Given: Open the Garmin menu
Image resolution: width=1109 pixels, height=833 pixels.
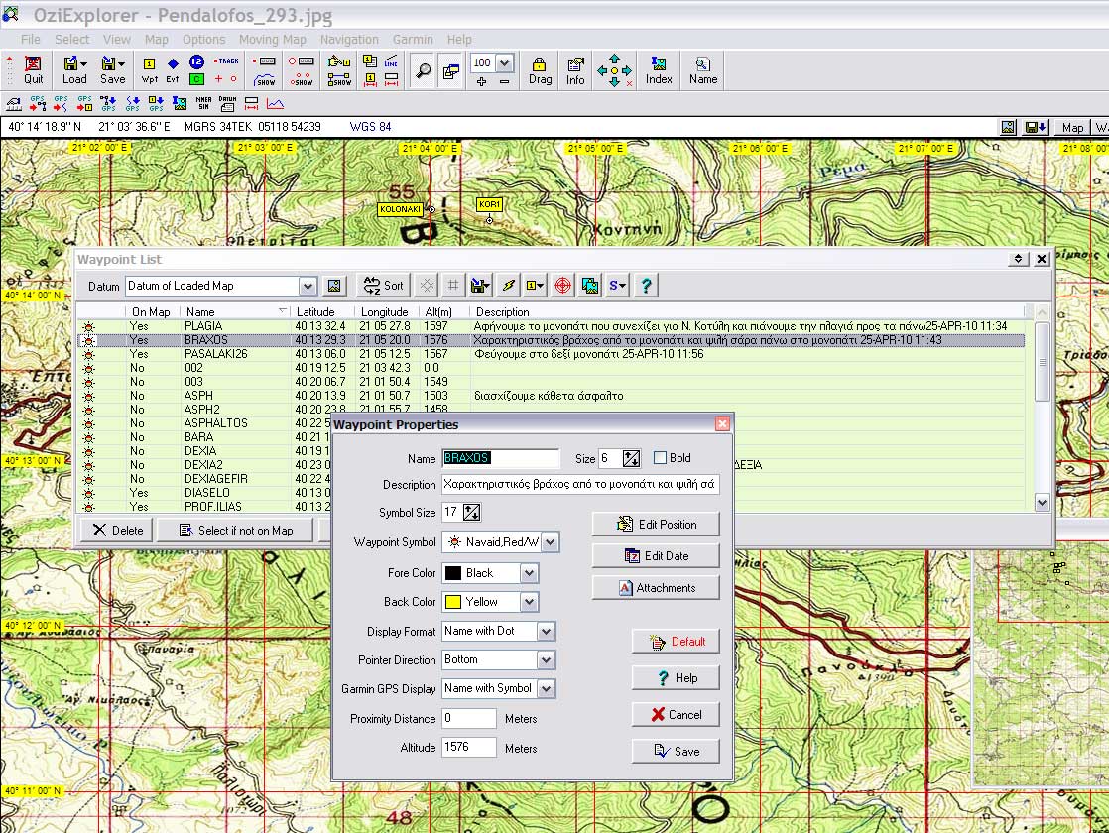Looking at the screenshot, I should 413,40.
